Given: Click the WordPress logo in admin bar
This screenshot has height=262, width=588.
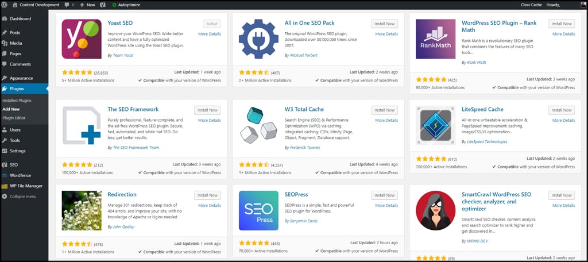Looking at the screenshot, I should tap(5, 5).
